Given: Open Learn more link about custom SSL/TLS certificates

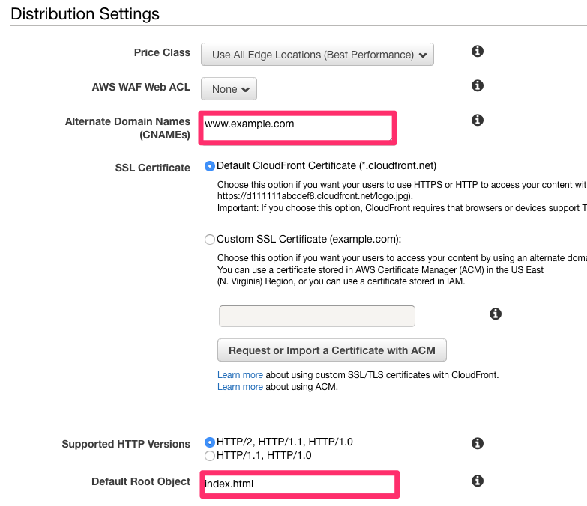Looking at the screenshot, I should [240, 374].
